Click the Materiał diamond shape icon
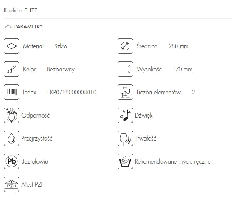This screenshot has width=232, height=202. [12, 46]
